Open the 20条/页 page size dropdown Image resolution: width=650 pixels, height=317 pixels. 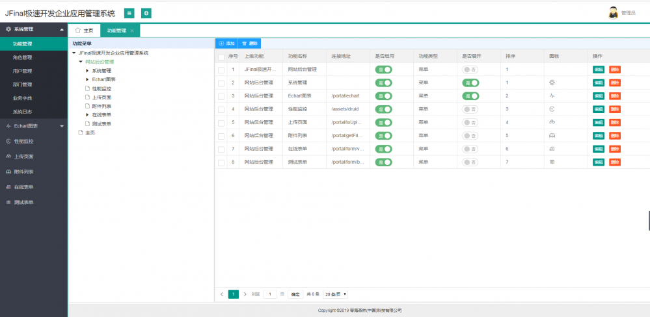coord(335,294)
